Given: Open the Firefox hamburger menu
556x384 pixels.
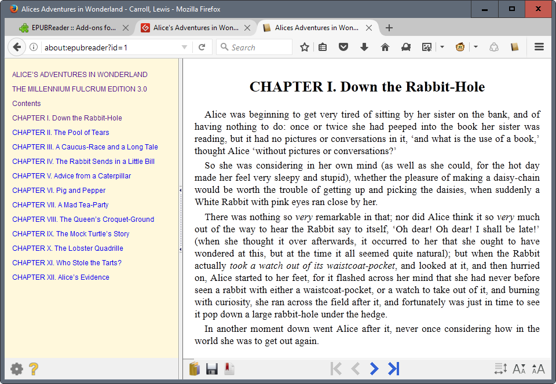Looking at the screenshot, I should 539,47.
